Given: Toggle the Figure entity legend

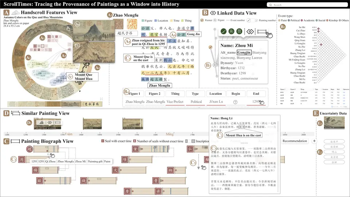Looking at the screenshot, I should point(147,20).
